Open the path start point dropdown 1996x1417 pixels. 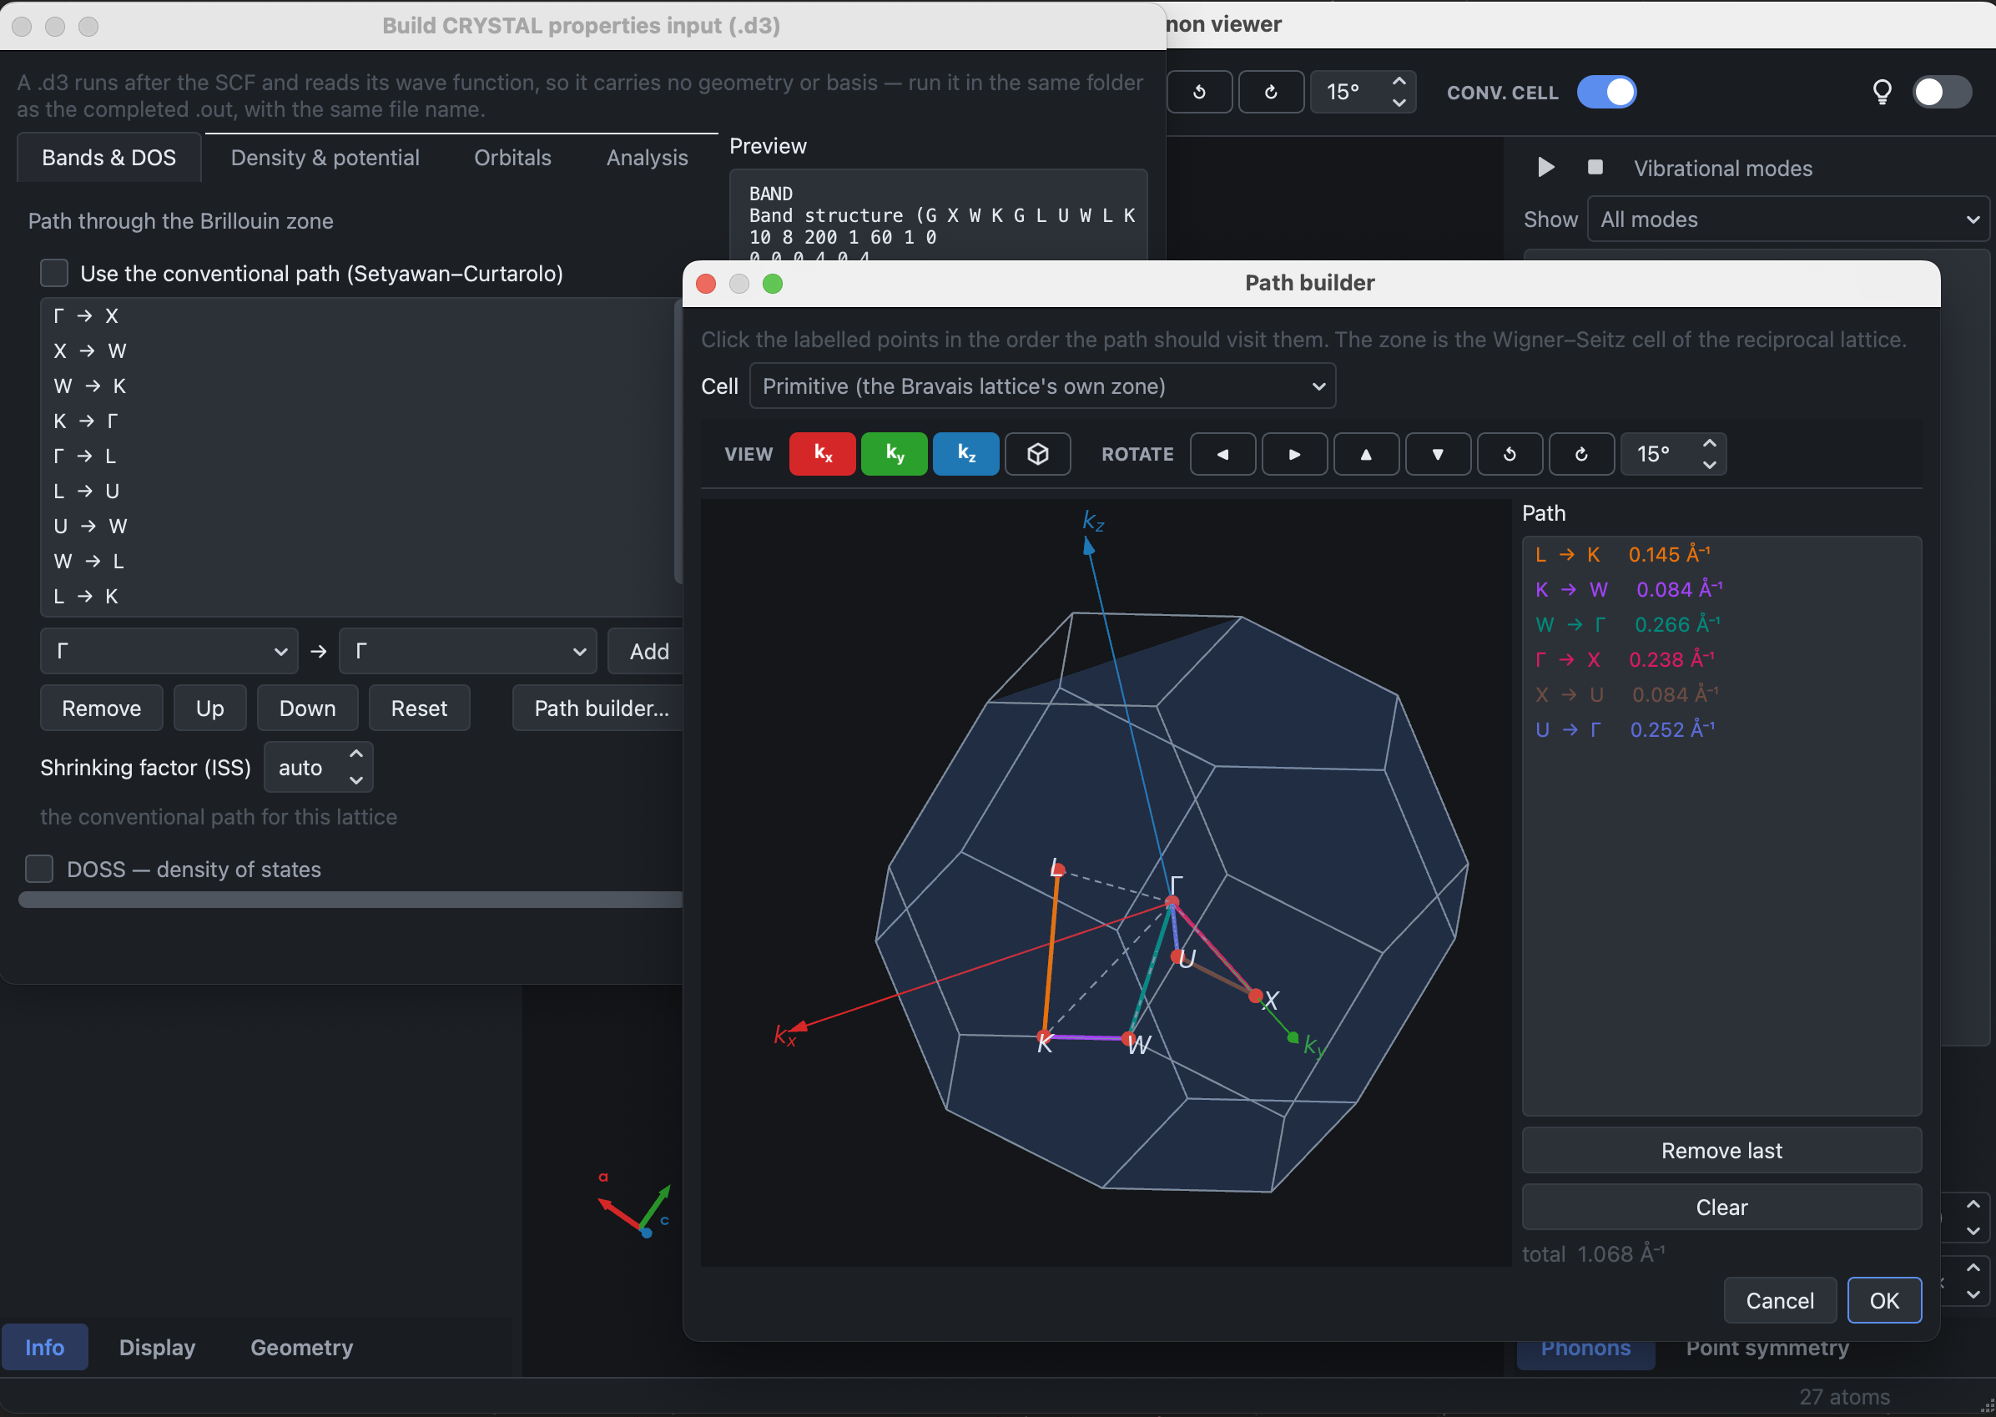(x=169, y=651)
